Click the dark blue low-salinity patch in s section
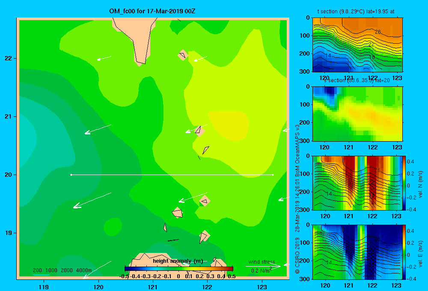The image size is (428, 291). (331, 91)
